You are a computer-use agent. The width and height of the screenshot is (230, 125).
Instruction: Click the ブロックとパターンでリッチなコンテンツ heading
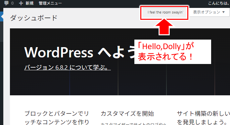[x=57, y=118]
